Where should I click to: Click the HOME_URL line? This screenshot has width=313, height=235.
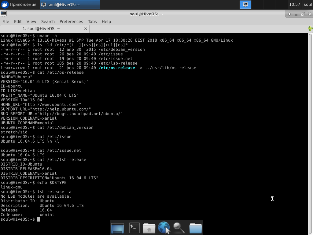(x=41, y=105)
